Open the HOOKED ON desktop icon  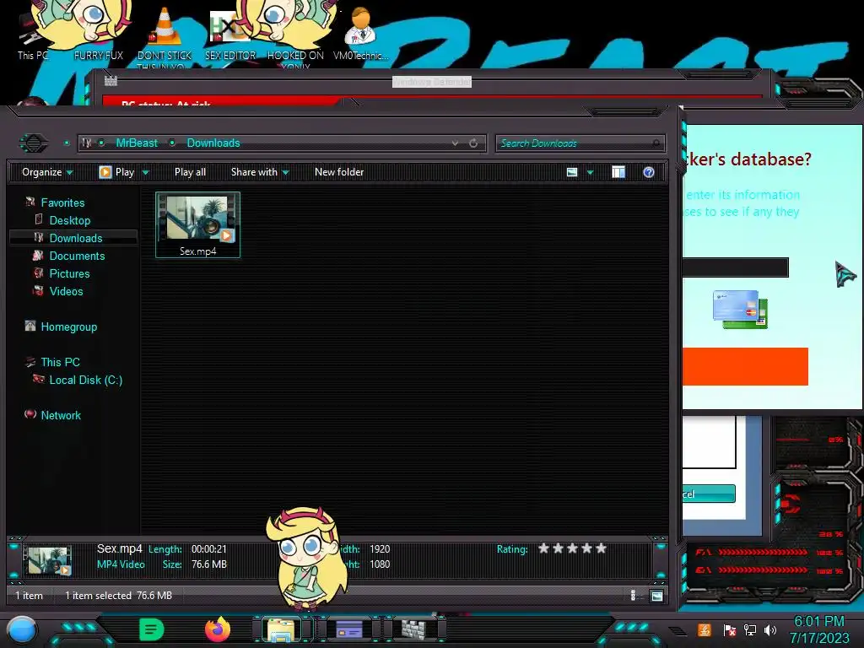click(x=295, y=34)
